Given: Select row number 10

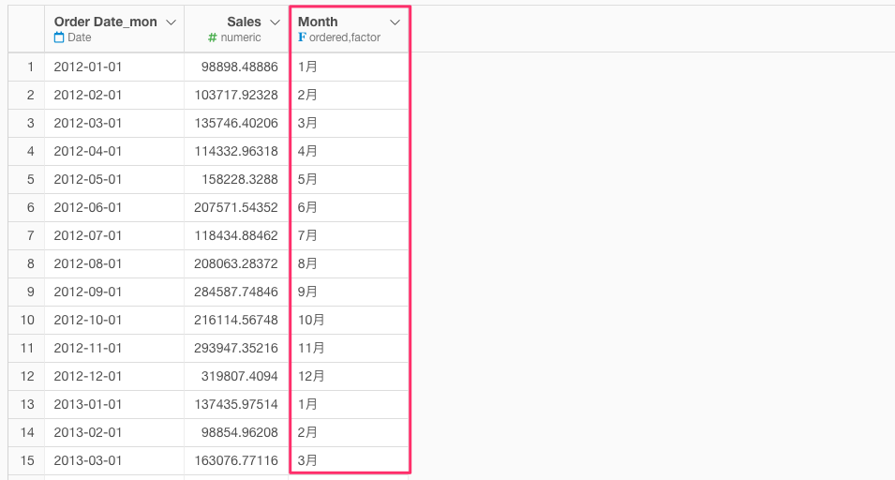Looking at the screenshot, I should point(26,320).
